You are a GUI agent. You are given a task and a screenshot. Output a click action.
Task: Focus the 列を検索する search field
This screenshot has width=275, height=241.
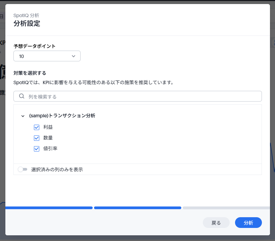click(x=141, y=97)
